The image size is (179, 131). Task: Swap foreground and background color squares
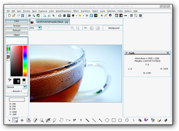click(24, 81)
